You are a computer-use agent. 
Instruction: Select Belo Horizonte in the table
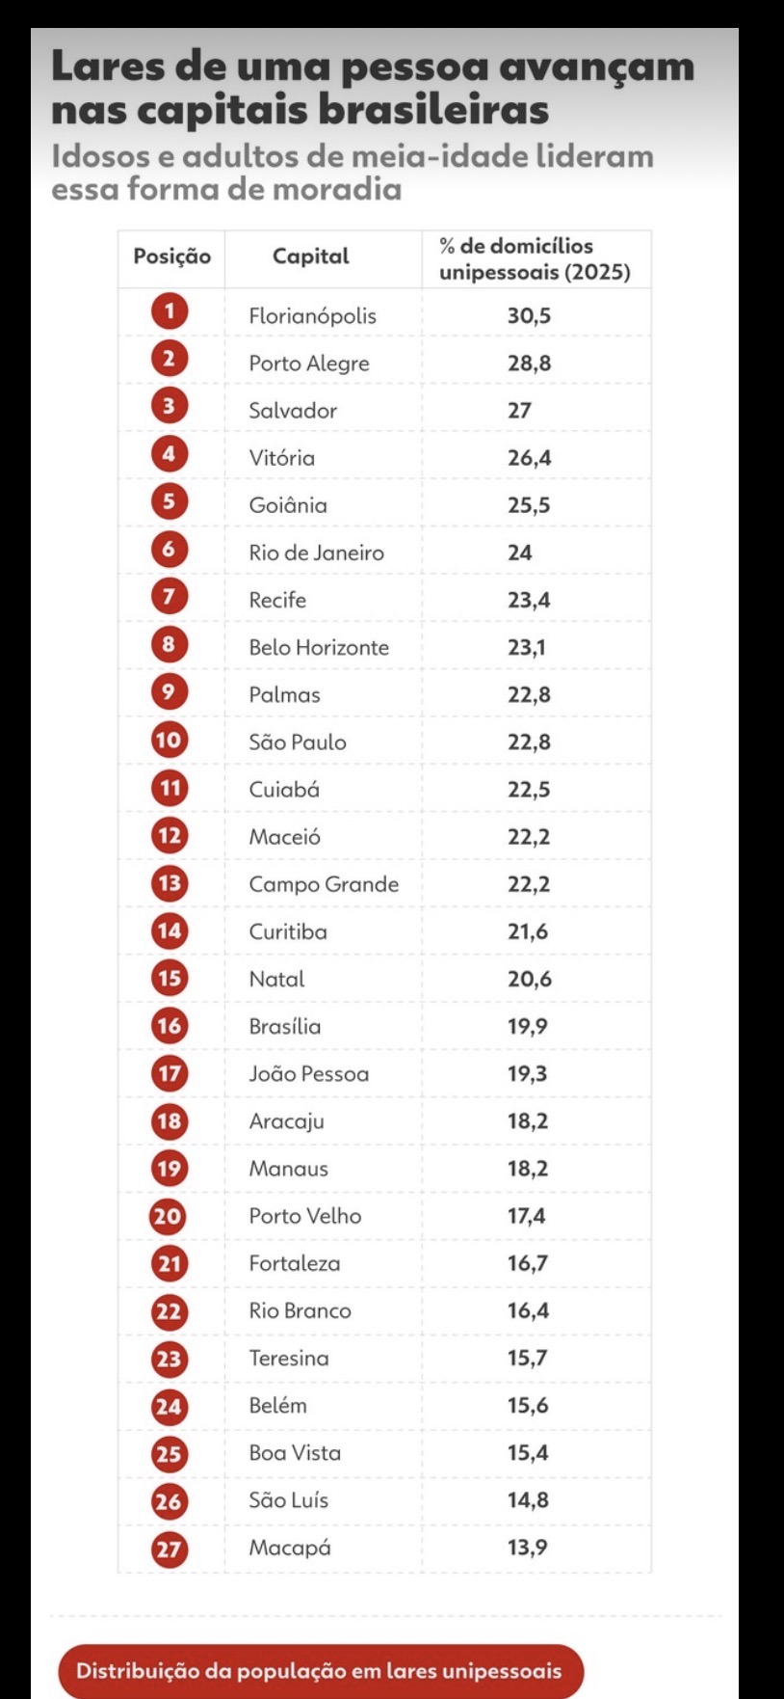point(319,647)
